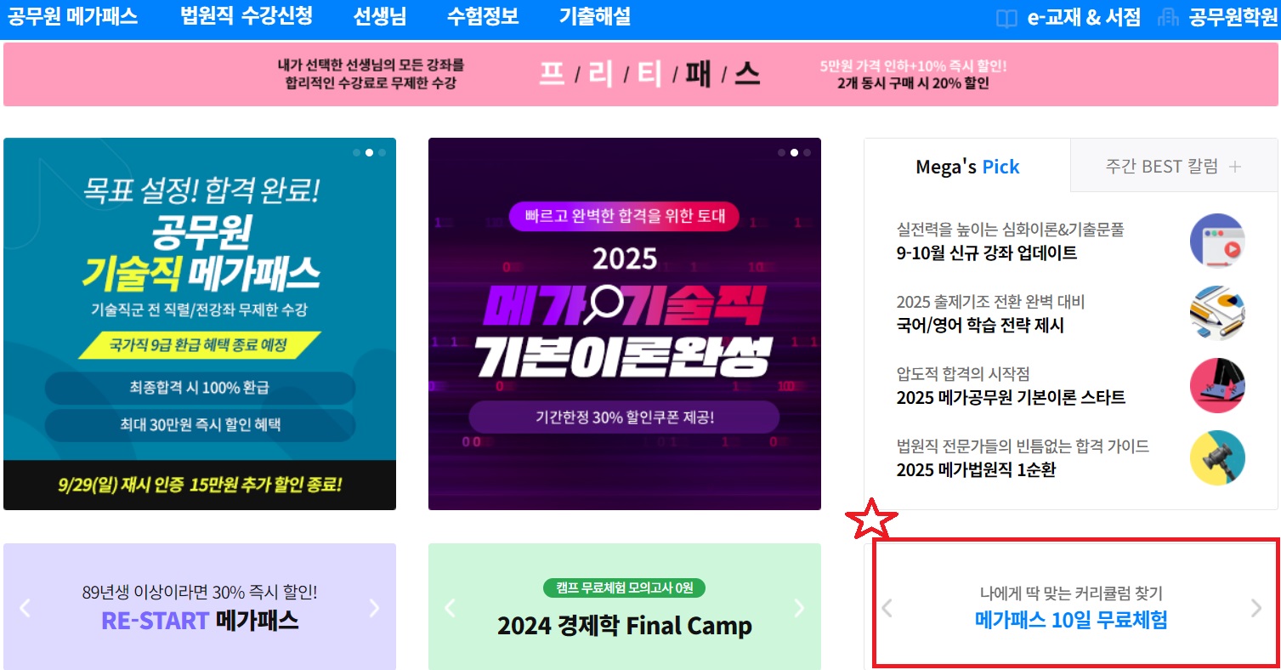Click the gavel icon next to 메가법원직 1순환

coord(1217,457)
